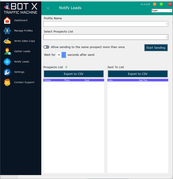The width and height of the screenshot is (173, 179).
Task: Click the Links column header
Action: 110,80
